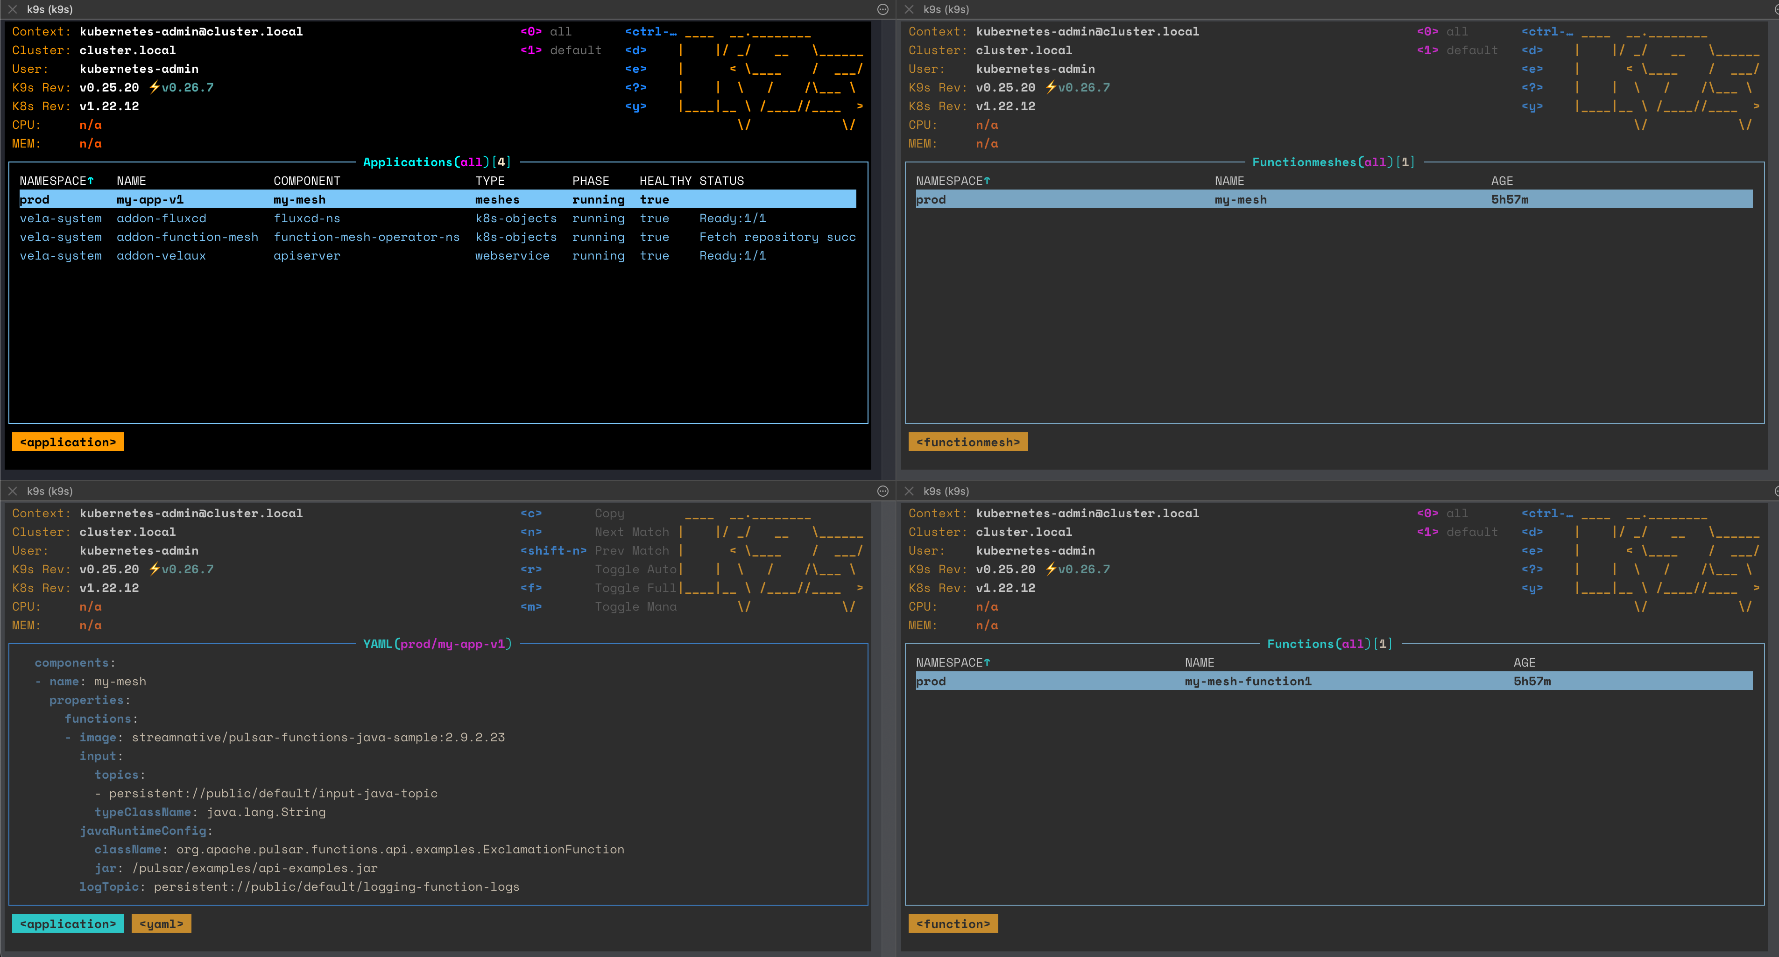The height and width of the screenshot is (957, 1779).
Task: Click the Toggle Full shortcut <f>
Action: tap(531, 588)
